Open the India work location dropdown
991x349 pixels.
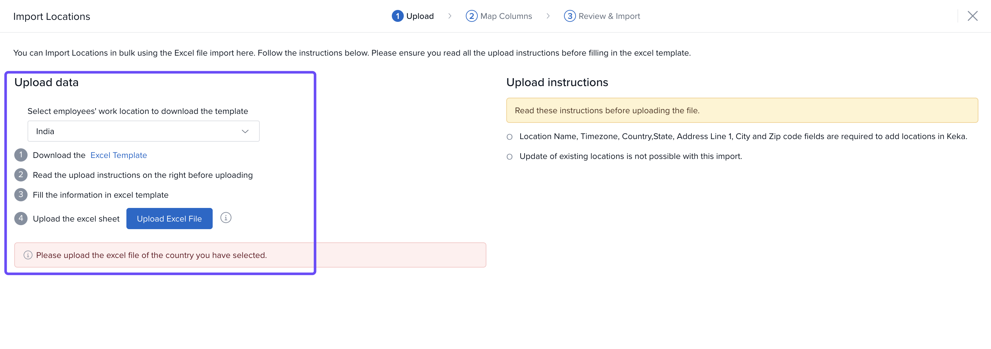(x=143, y=131)
